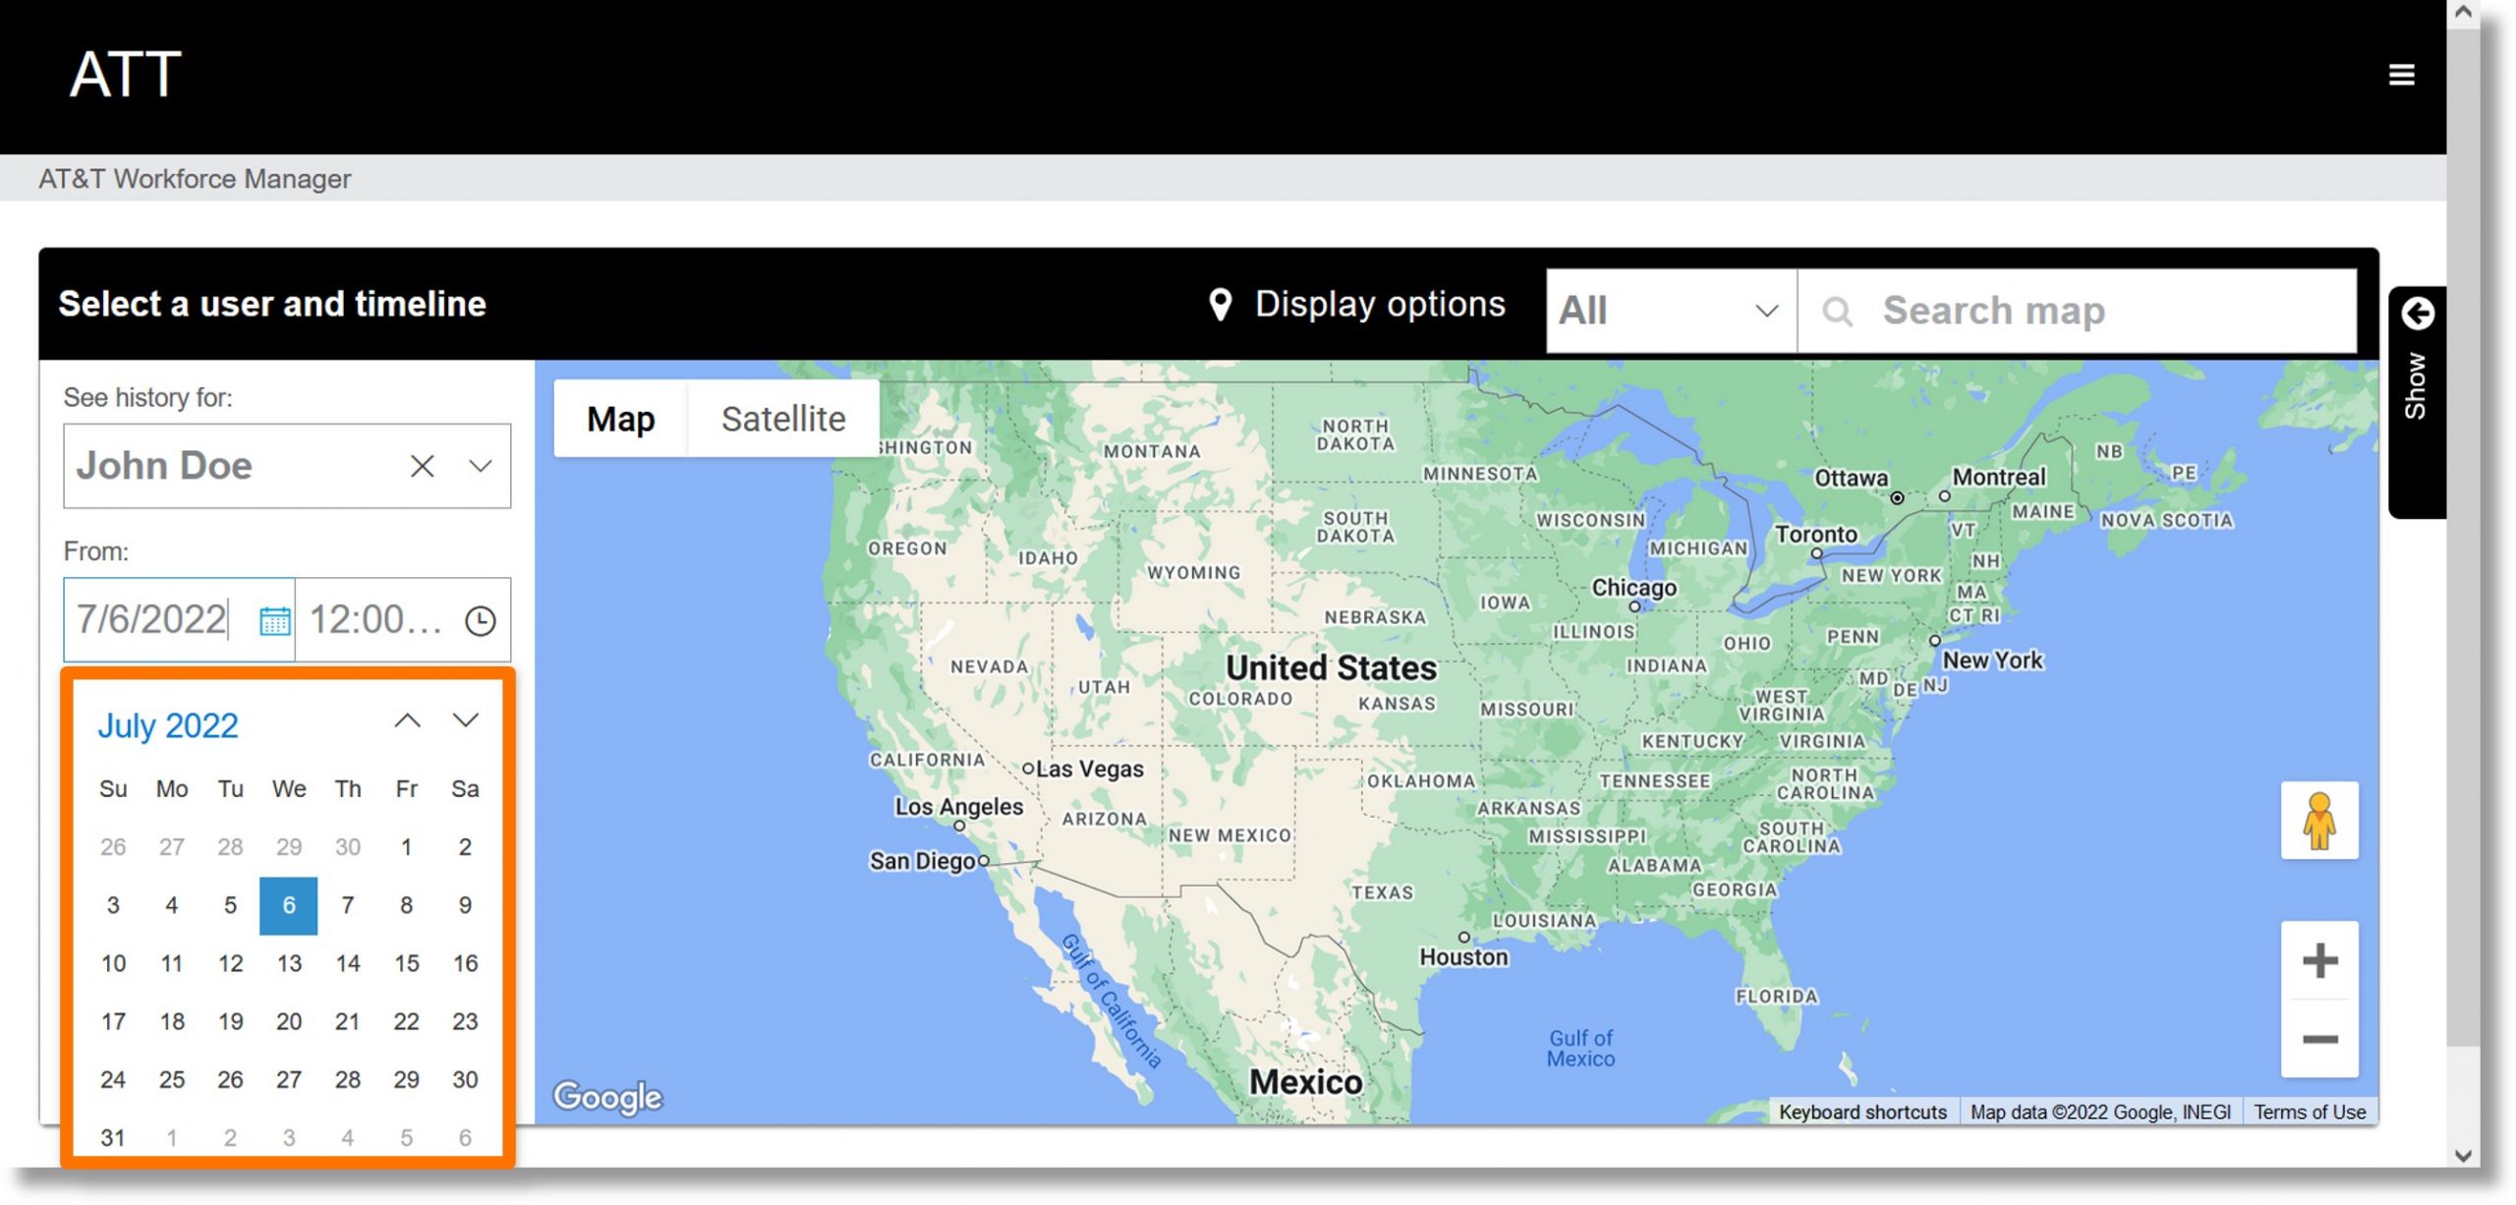Switch to Map view tab
The width and height of the screenshot is (2516, 1205).
621,419
